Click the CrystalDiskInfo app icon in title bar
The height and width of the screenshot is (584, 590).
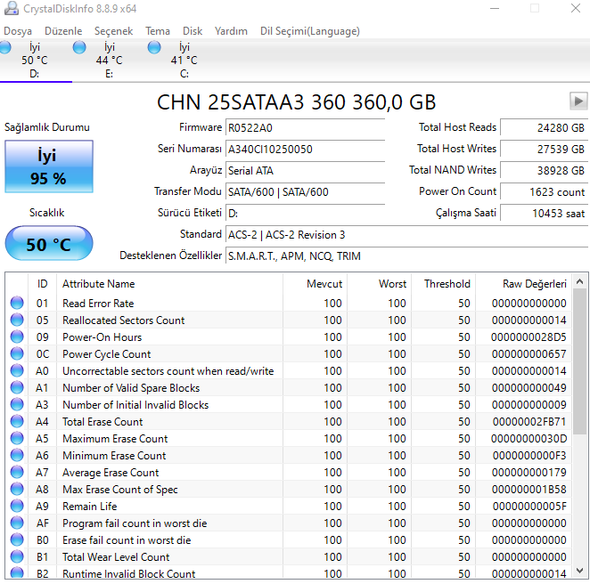click(x=11, y=9)
